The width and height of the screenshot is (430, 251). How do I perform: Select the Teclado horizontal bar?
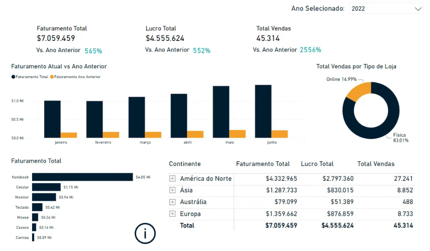pos(37,207)
